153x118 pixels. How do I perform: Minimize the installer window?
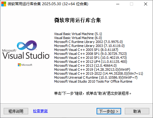(x=118, y=4)
